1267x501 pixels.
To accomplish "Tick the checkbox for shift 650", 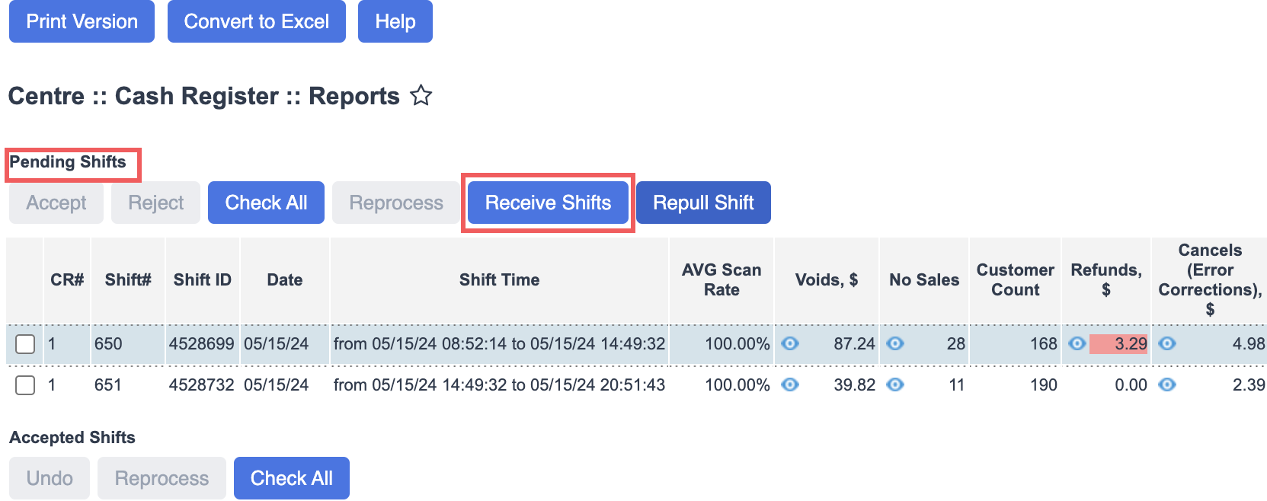I will (25, 344).
